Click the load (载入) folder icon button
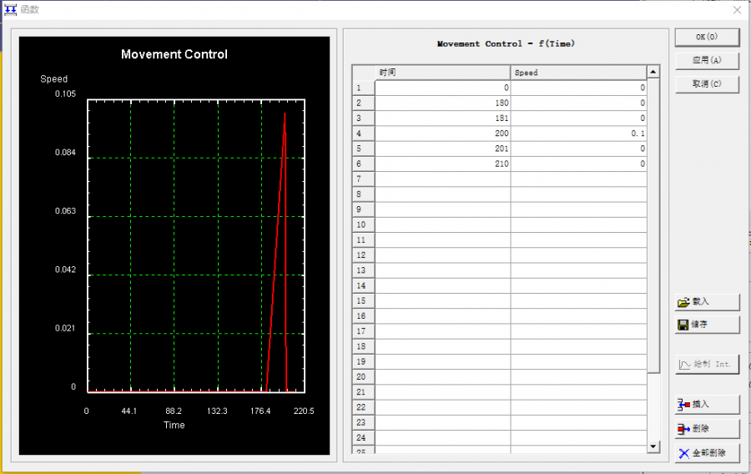The height and width of the screenshot is (474, 751). [683, 302]
